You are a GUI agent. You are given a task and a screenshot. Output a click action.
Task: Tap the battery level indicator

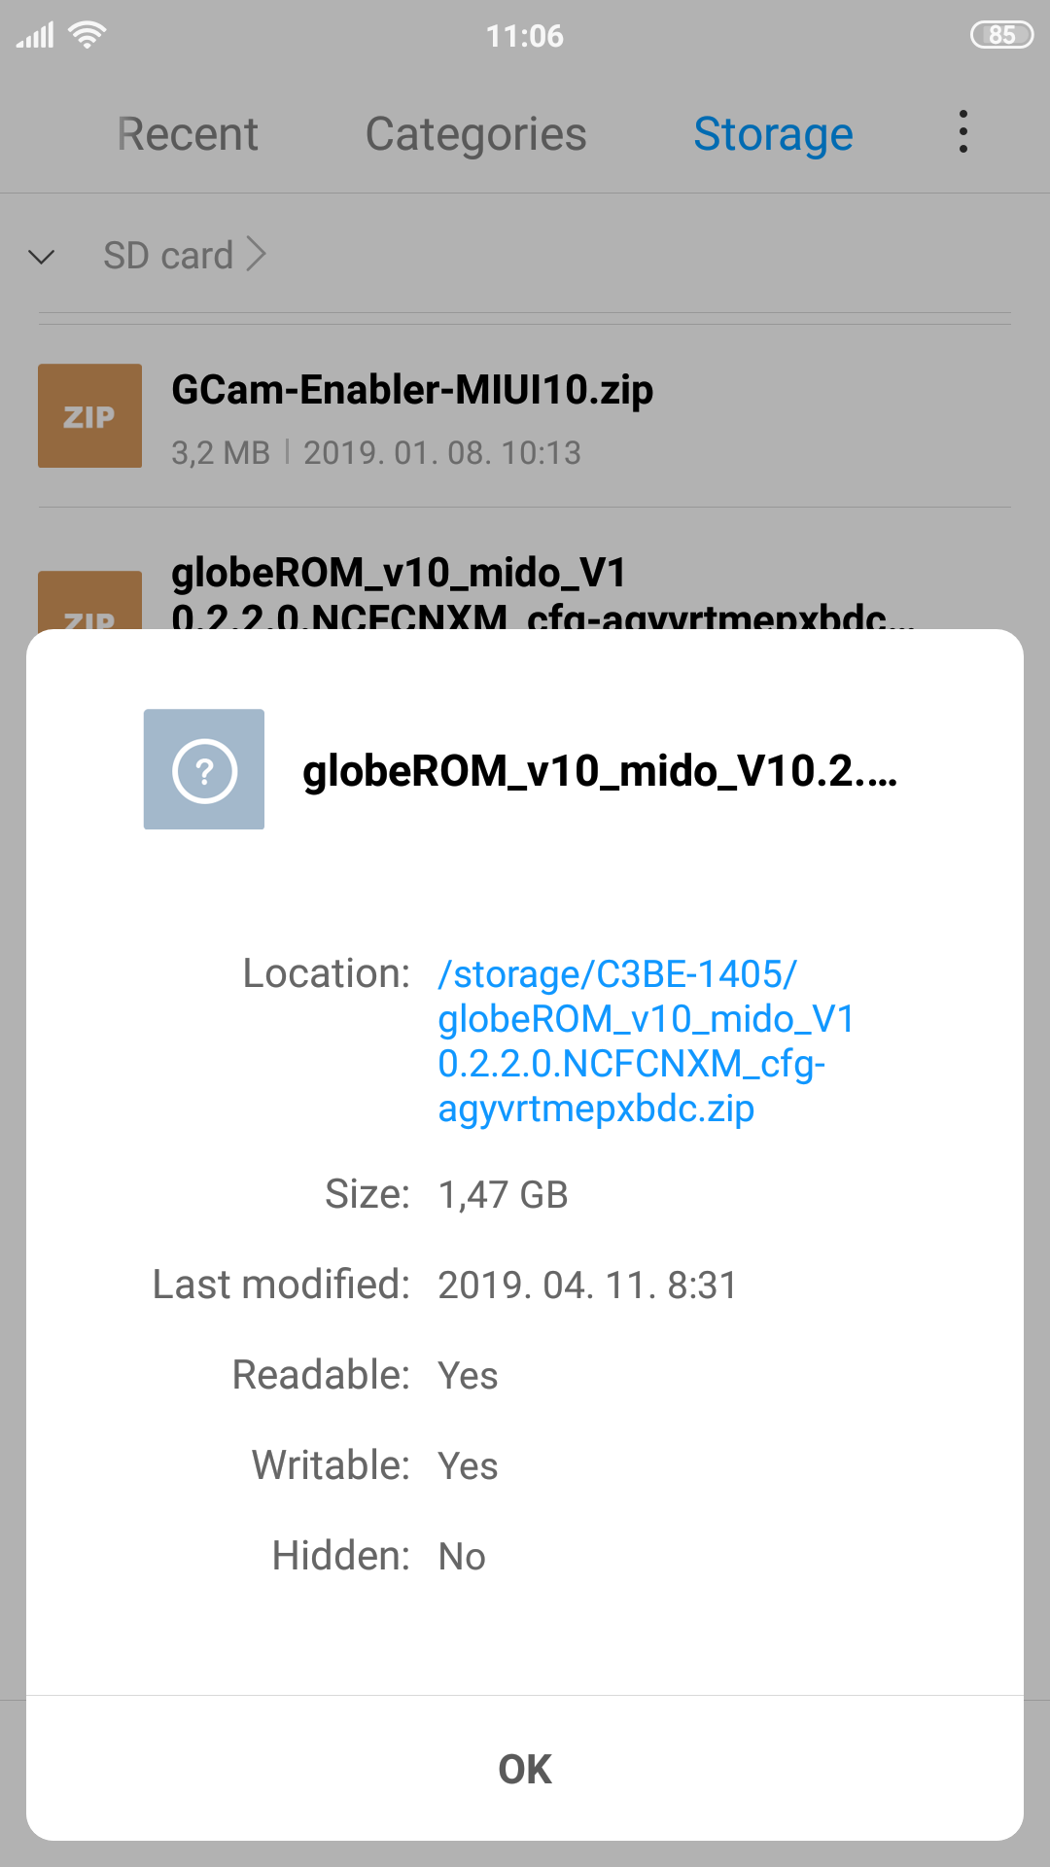[x=1000, y=36]
